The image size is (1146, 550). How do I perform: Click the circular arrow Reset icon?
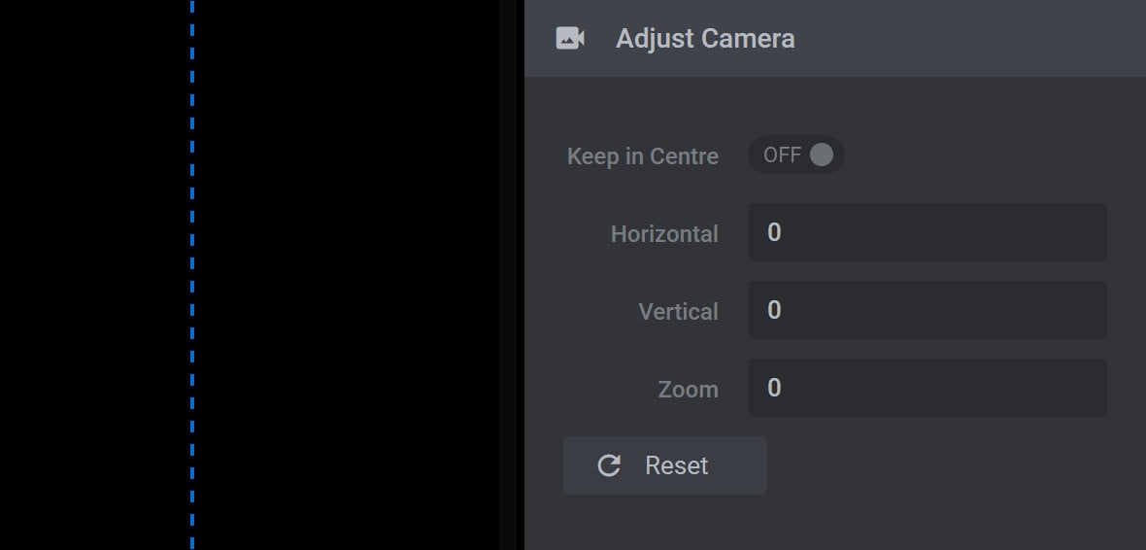click(x=609, y=465)
